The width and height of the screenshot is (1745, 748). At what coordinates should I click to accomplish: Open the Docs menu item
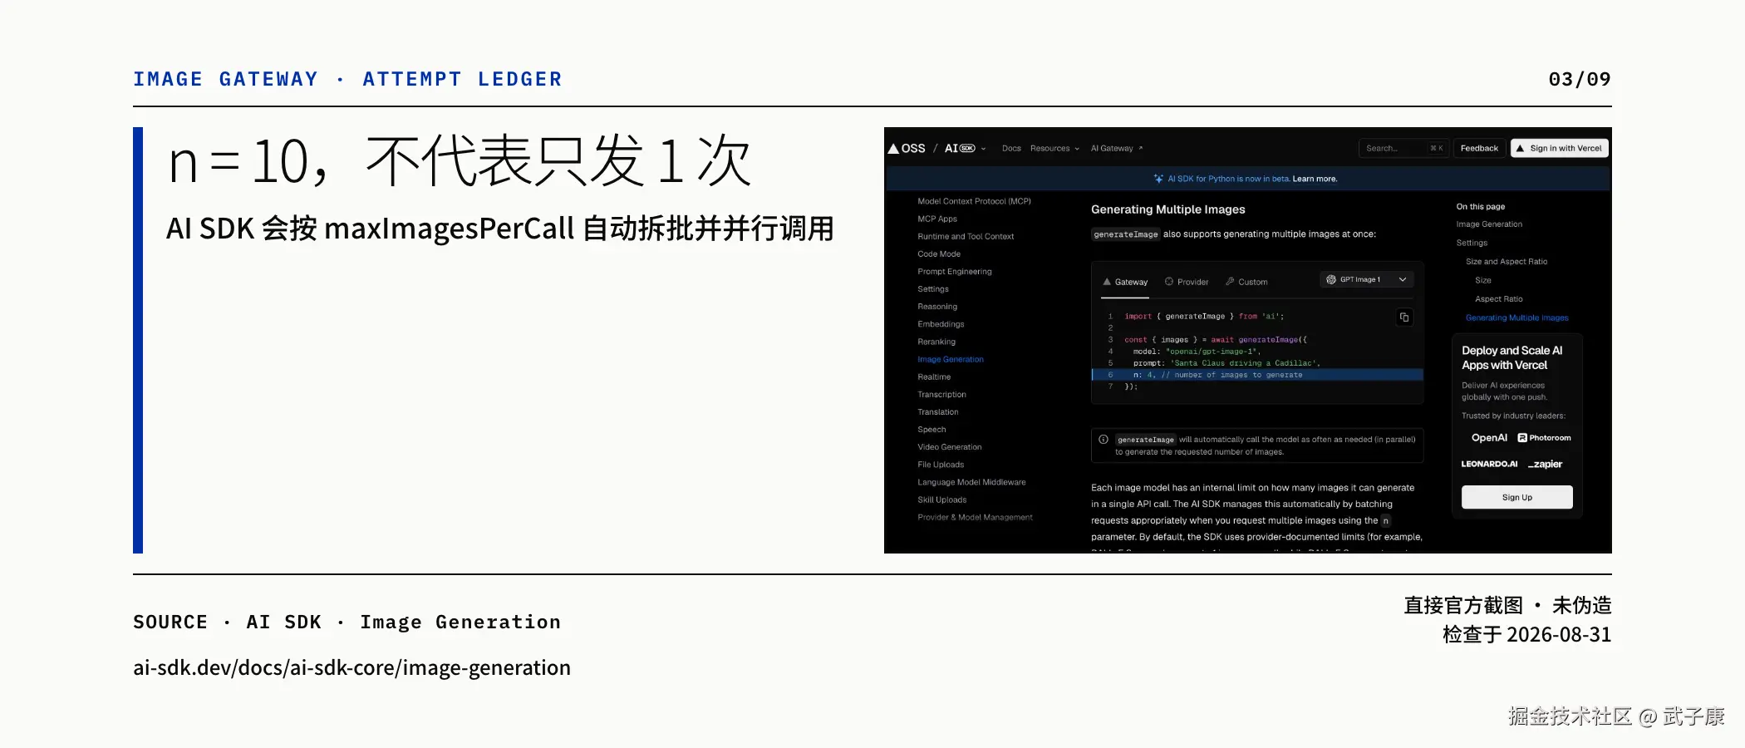1011,149
